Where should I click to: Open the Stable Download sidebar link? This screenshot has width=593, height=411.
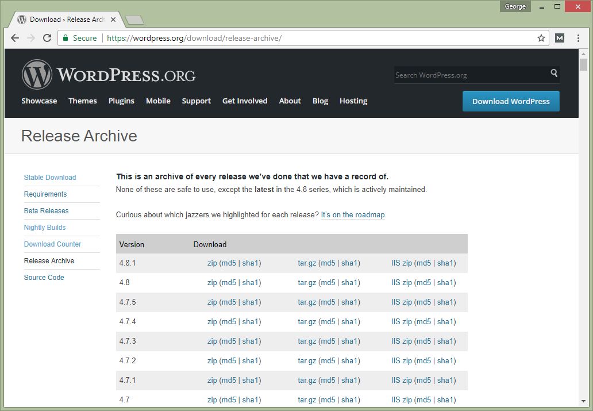(x=50, y=178)
